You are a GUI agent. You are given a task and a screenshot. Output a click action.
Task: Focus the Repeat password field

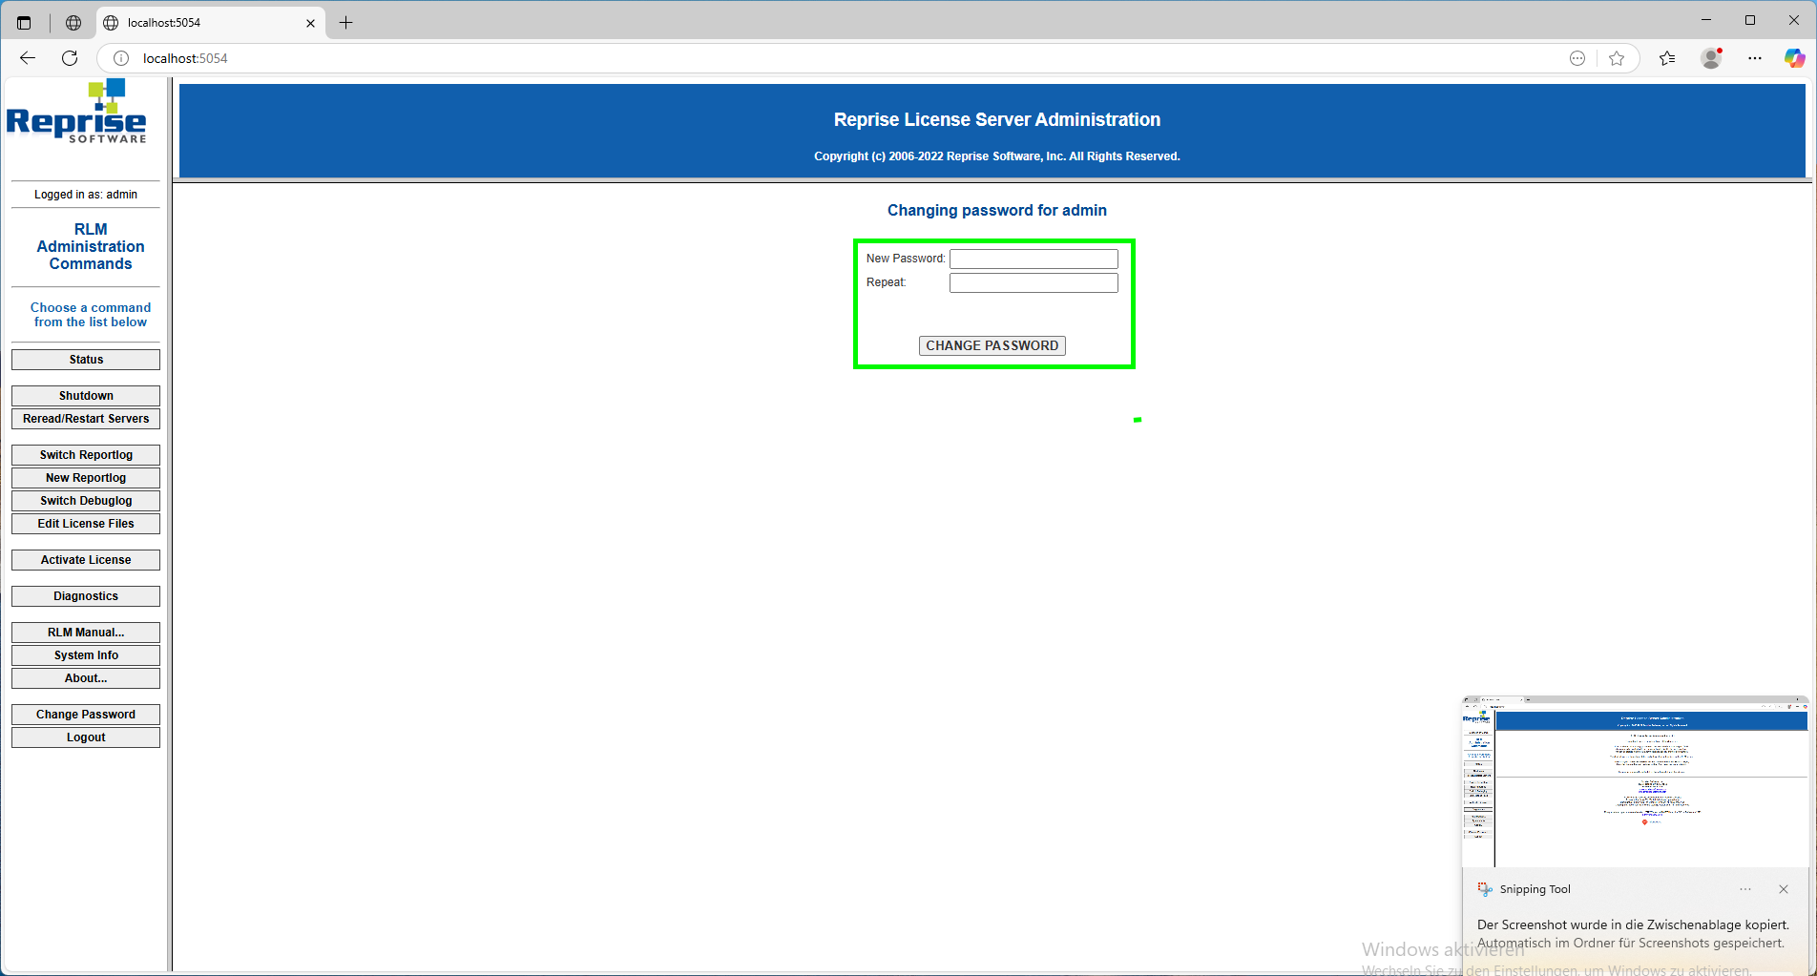pos(1034,282)
